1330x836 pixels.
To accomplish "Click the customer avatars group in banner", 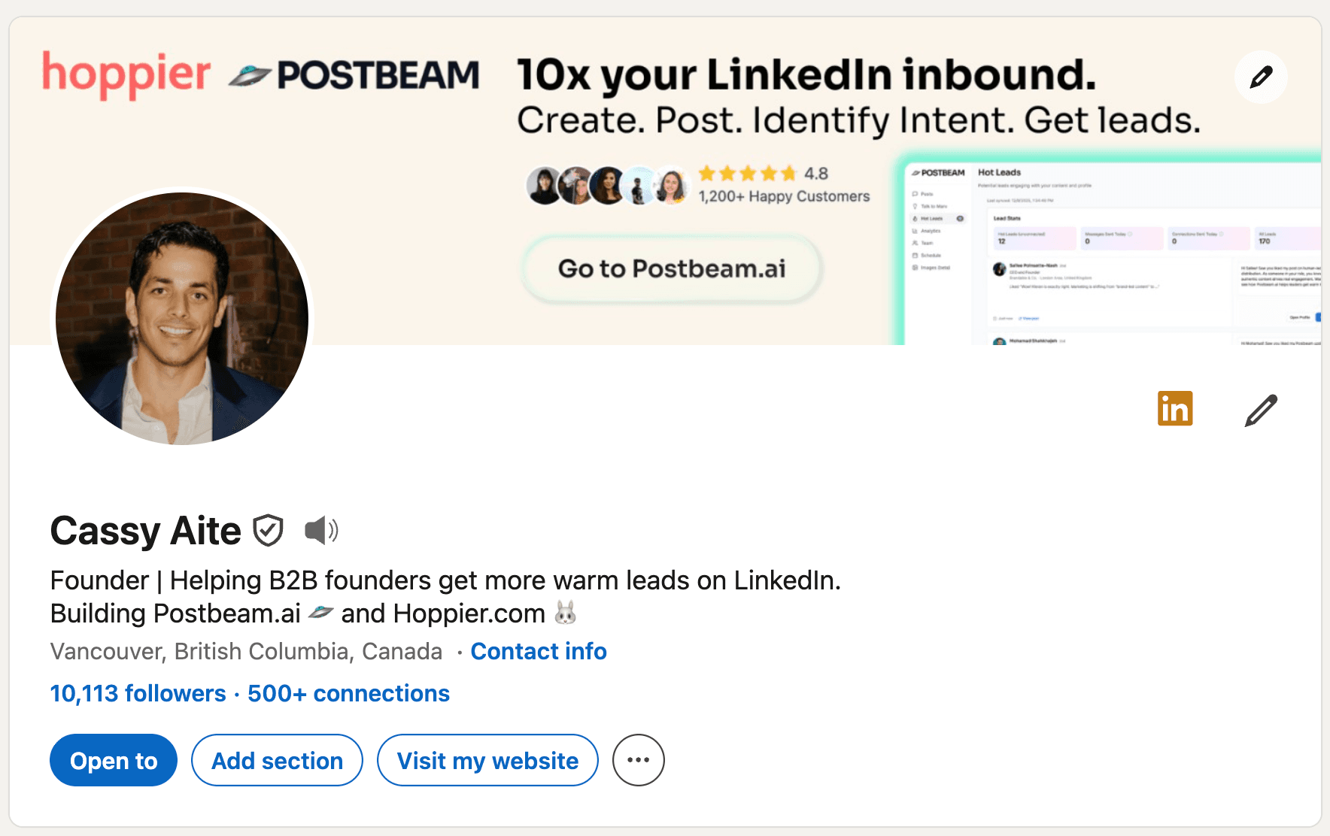I will (607, 186).
